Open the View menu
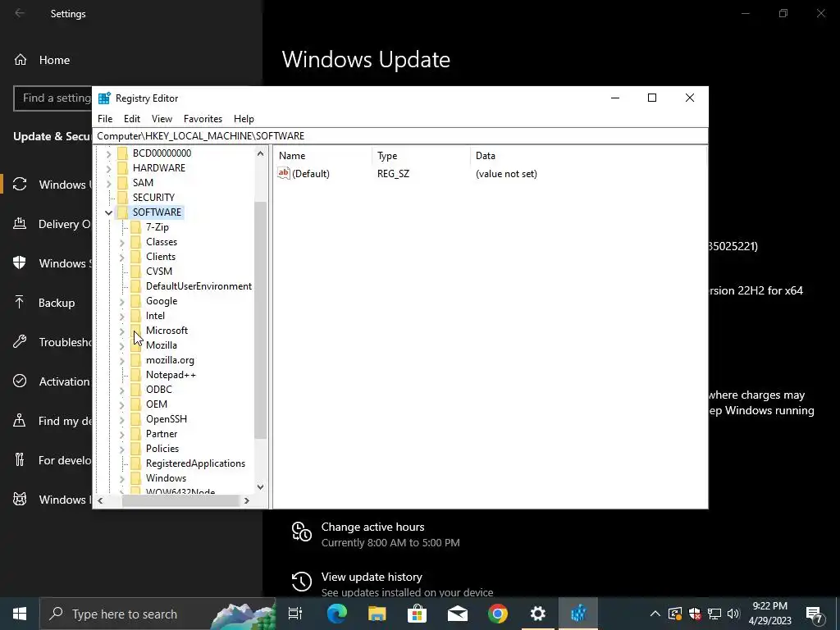Image resolution: width=840 pixels, height=630 pixels. pos(162,119)
